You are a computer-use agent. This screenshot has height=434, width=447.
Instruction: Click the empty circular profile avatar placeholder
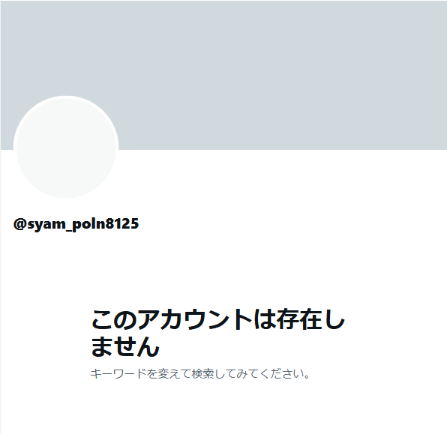click(x=66, y=147)
